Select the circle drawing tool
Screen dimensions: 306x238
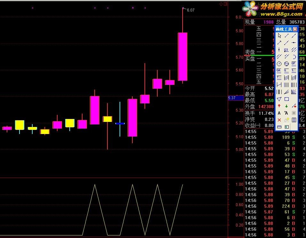pos(279,64)
